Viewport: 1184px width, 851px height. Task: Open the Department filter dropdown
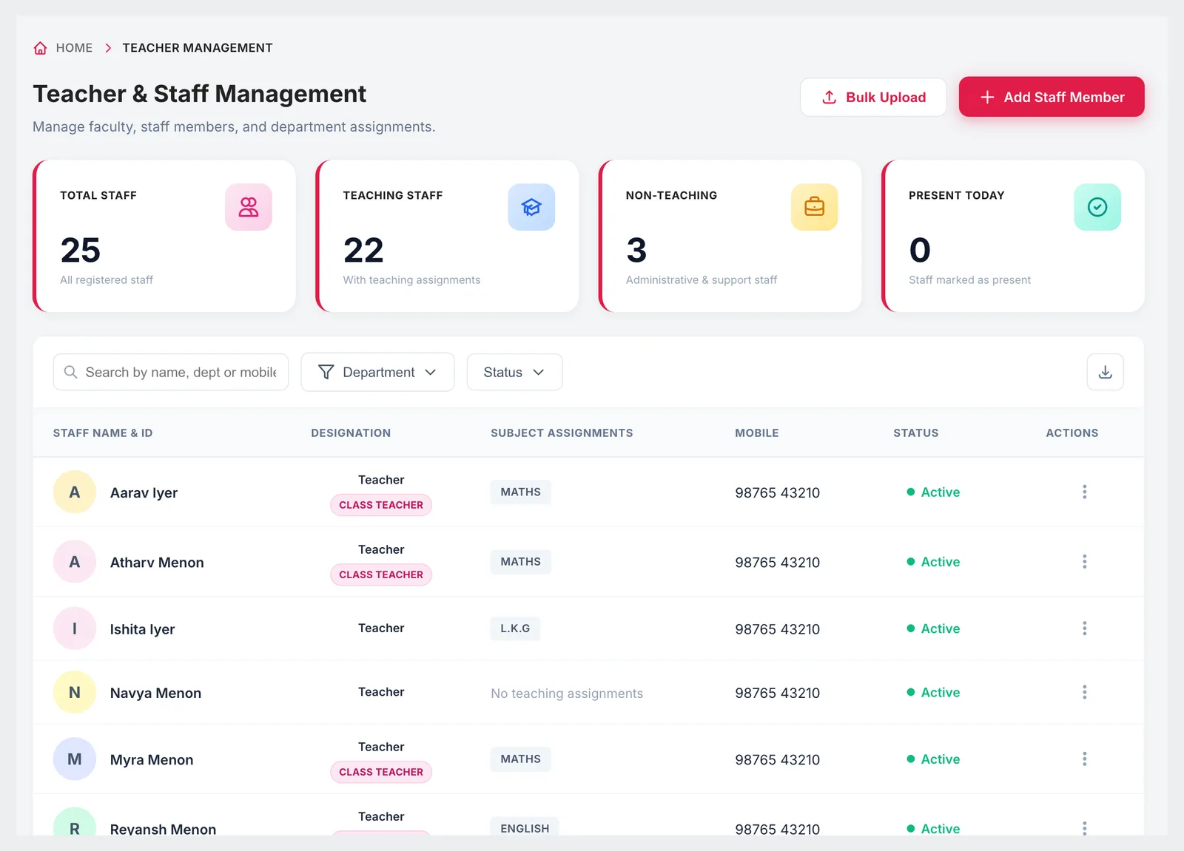tap(377, 372)
